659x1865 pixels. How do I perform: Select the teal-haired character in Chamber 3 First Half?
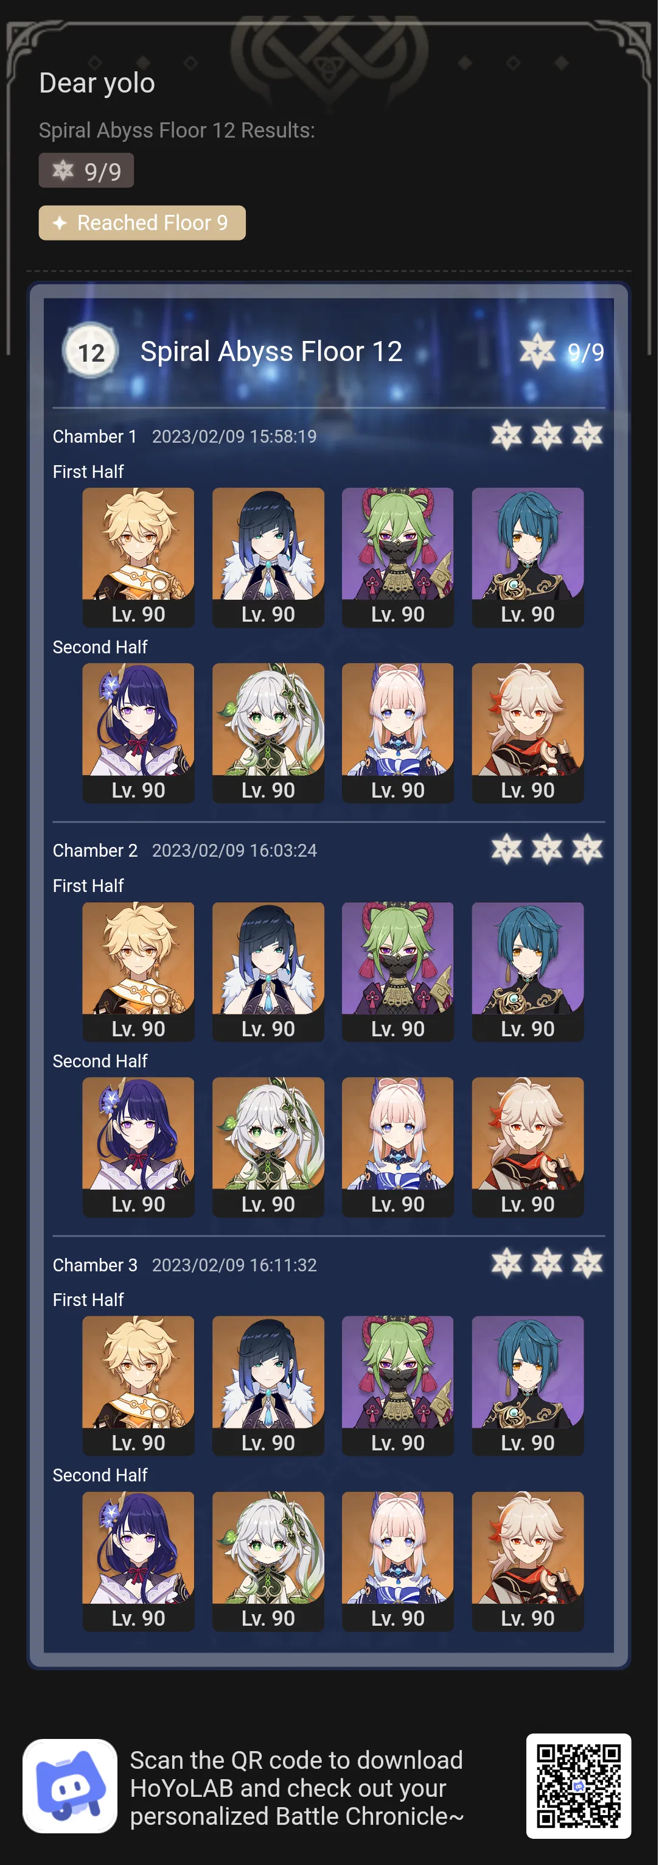(528, 1385)
